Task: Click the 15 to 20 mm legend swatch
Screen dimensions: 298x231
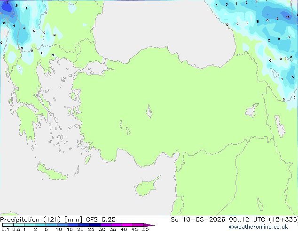Action: (x=73, y=225)
